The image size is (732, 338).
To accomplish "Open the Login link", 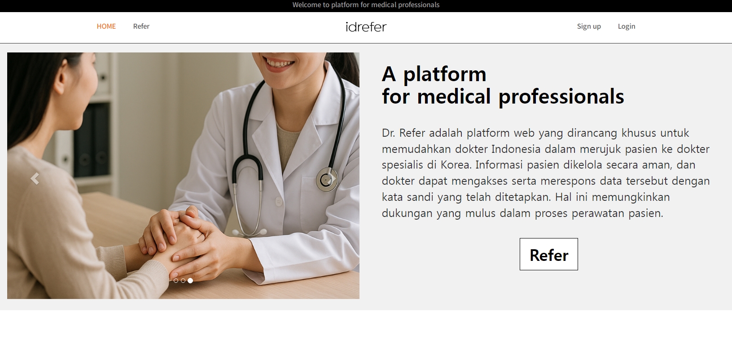I will point(627,26).
